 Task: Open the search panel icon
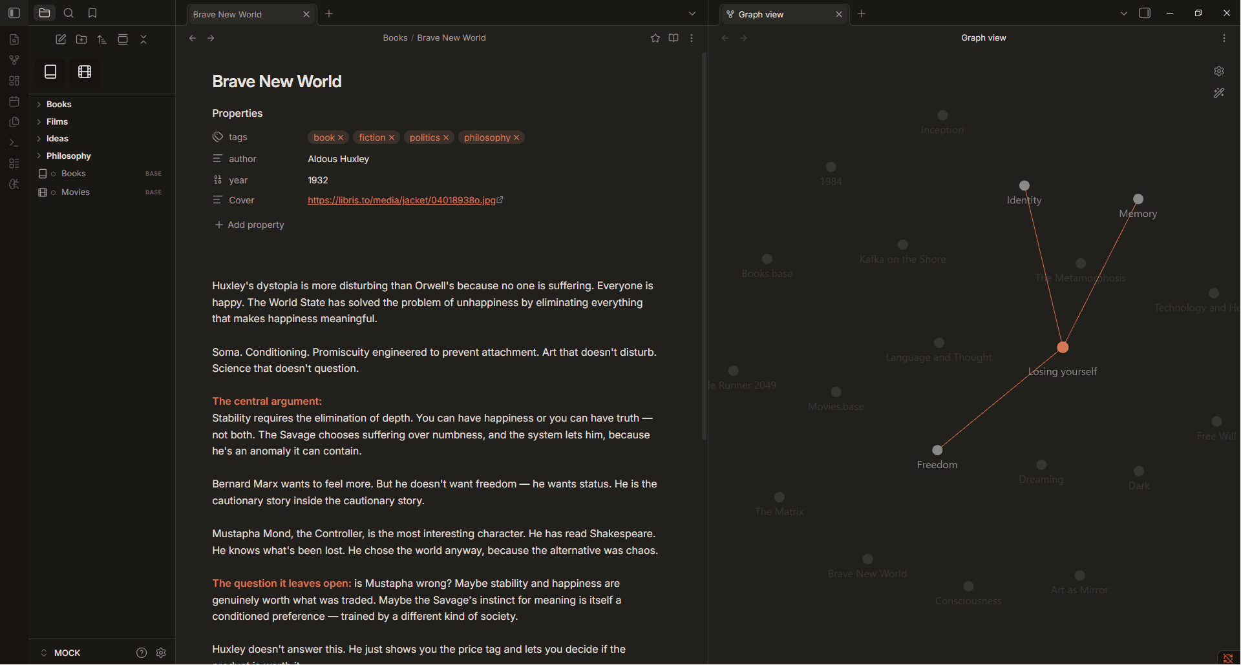pyautogui.click(x=69, y=13)
